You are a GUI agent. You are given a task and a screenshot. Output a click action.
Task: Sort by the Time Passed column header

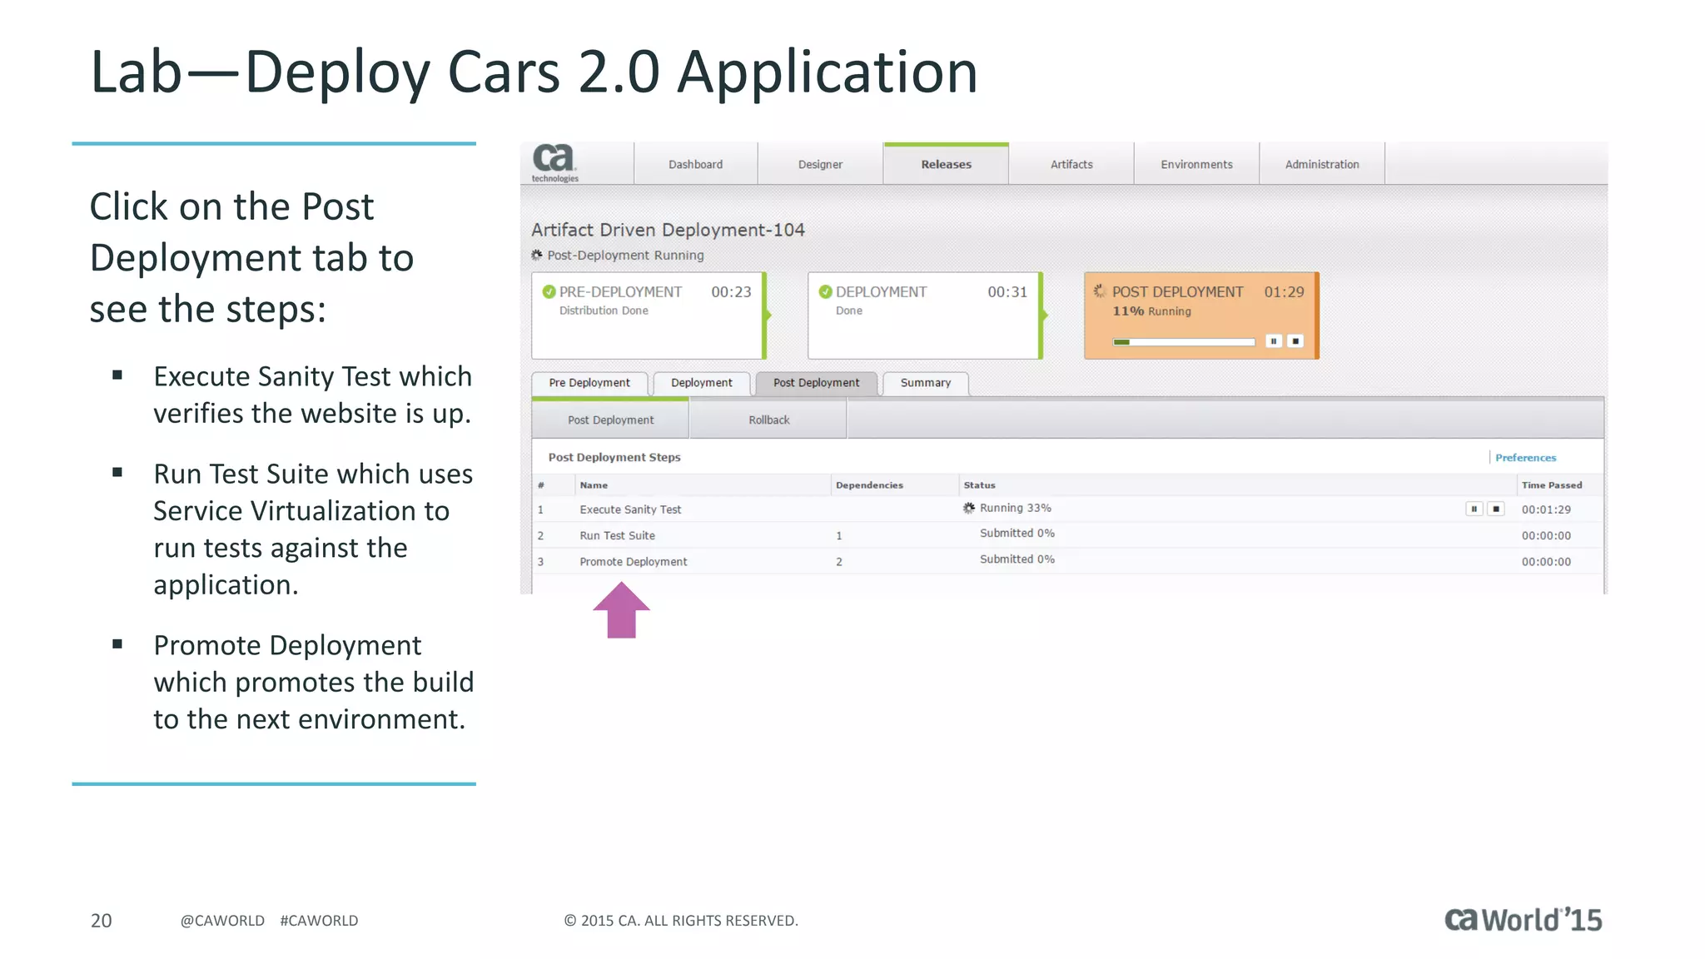pyautogui.click(x=1559, y=485)
